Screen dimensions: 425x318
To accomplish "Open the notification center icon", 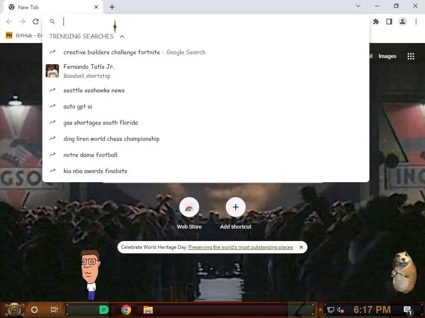I will [x=408, y=310].
